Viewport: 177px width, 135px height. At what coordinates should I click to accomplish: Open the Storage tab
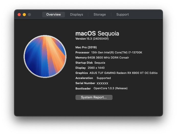click(100, 15)
